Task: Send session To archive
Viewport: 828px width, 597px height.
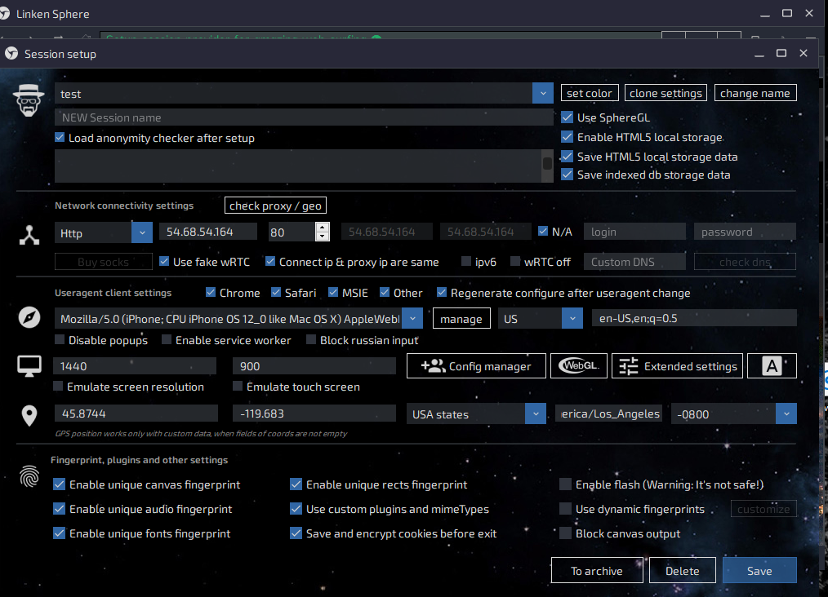Action: (x=597, y=571)
